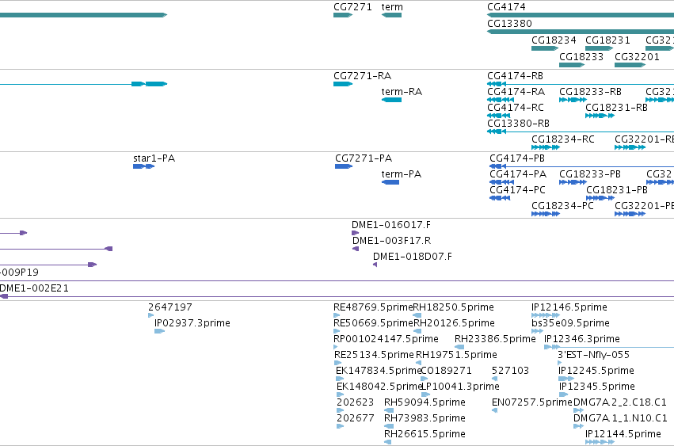The width and height of the screenshot is (674, 446).
Task: Open EST IP12146.5prime
Action: pos(546,315)
